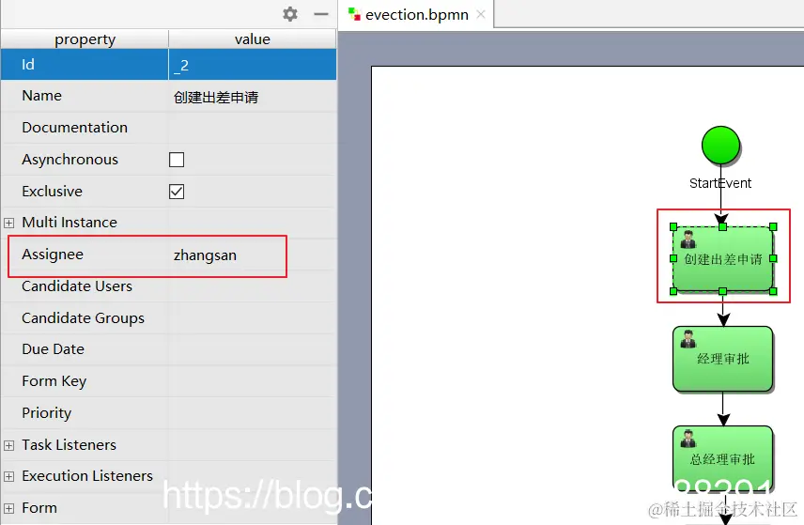Screen dimensions: 804x525
Task: Enable the Asynchronous checkbox
Action: (x=177, y=160)
